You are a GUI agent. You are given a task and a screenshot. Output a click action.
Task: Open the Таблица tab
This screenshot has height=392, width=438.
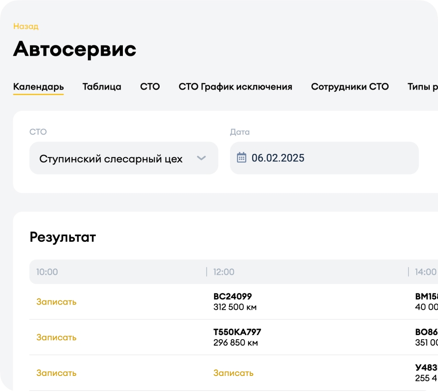102,87
